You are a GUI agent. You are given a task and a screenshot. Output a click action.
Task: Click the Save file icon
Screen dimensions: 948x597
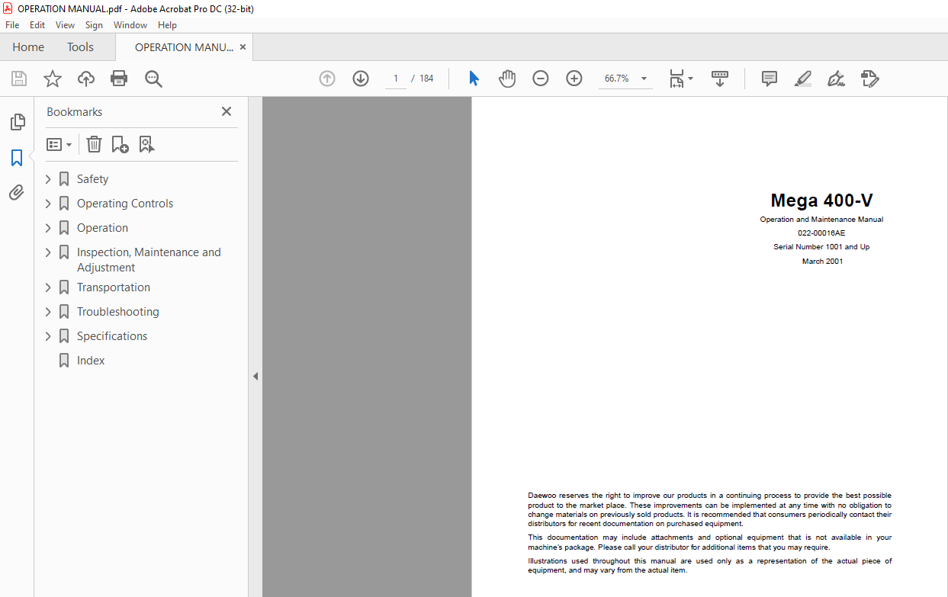pyautogui.click(x=19, y=79)
